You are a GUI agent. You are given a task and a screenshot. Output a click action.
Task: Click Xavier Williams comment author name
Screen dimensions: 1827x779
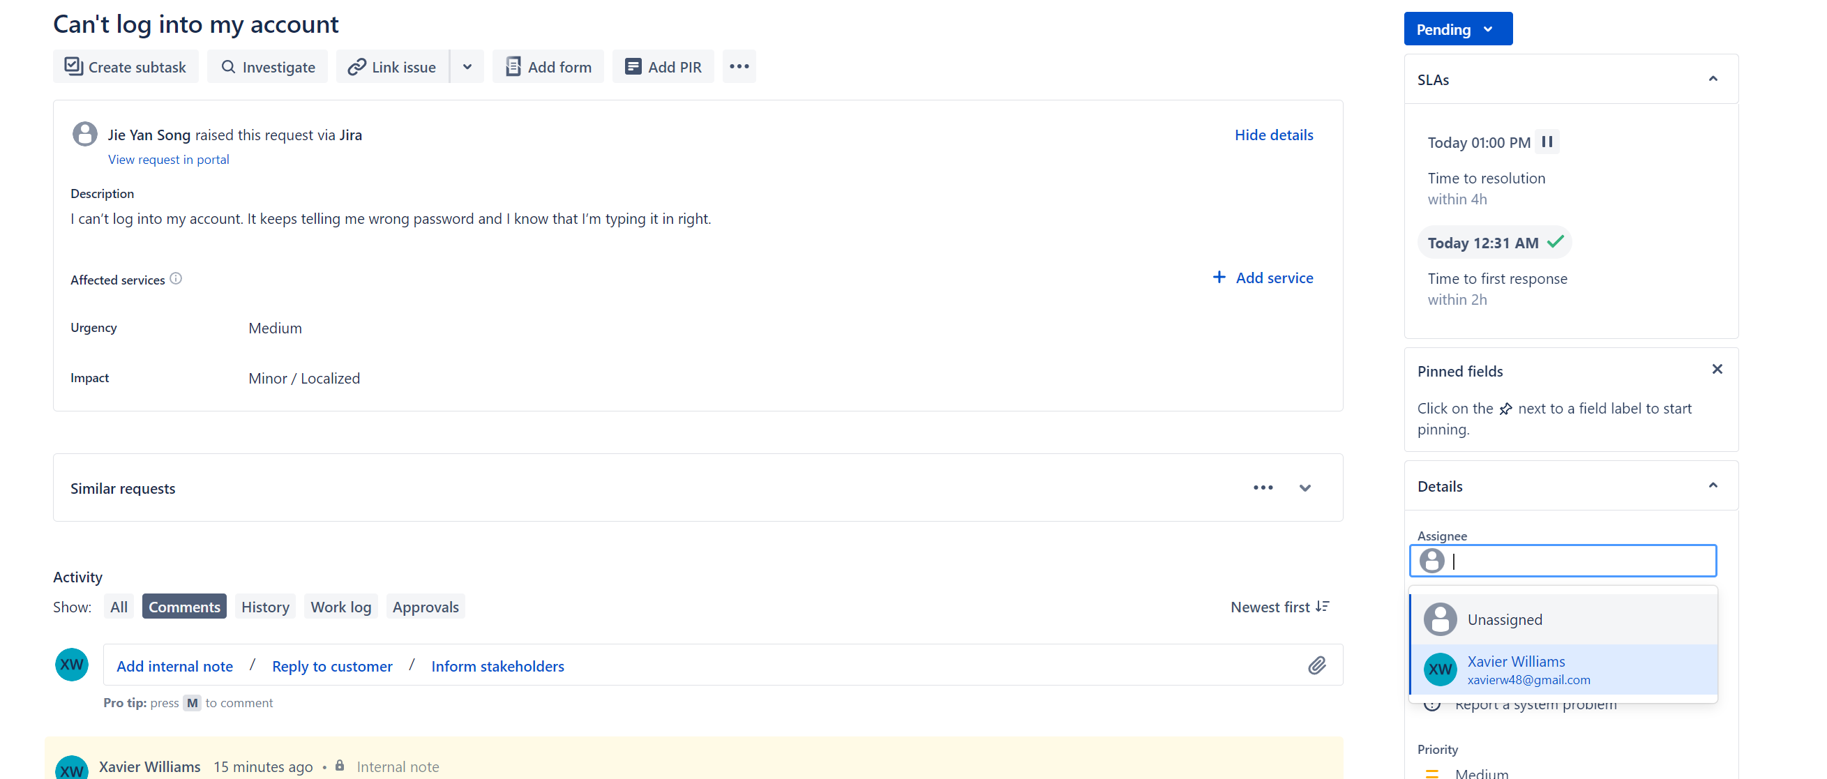[x=150, y=767]
